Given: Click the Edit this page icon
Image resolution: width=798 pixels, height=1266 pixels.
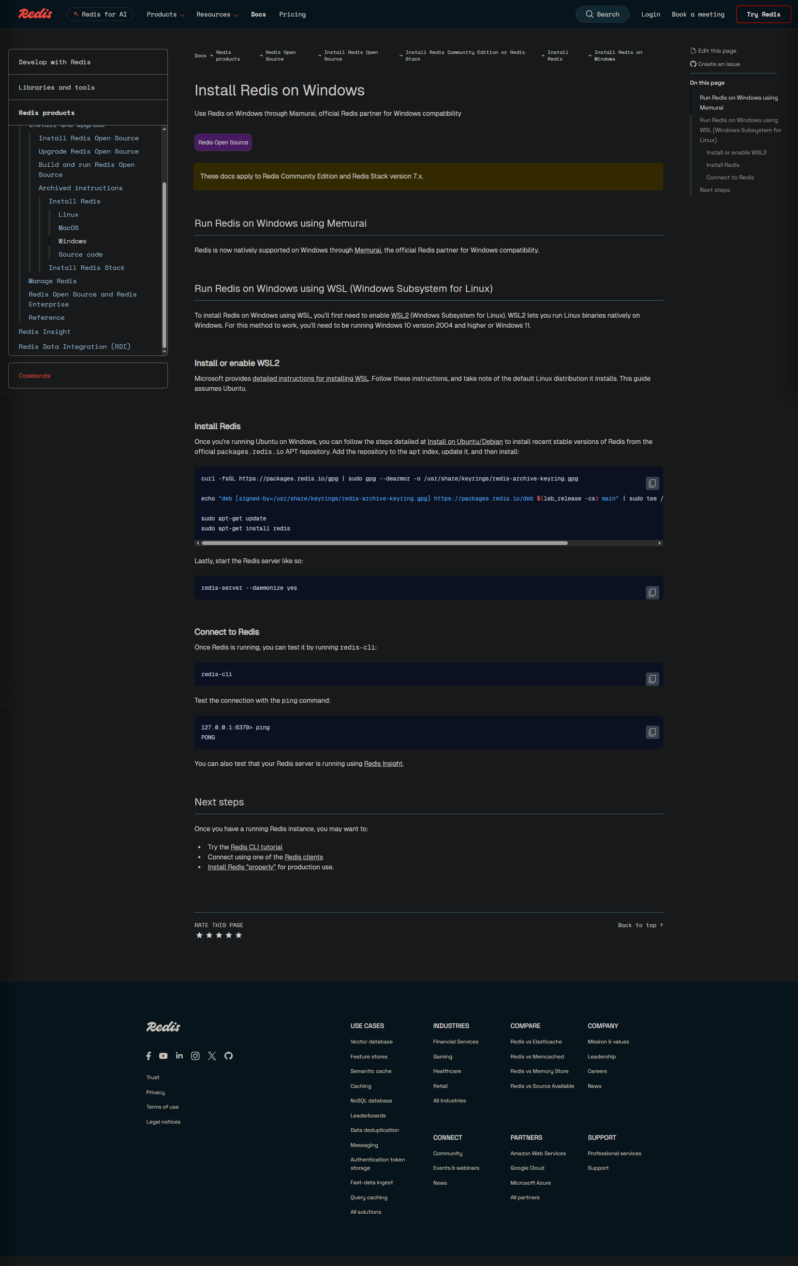Looking at the screenshot, I should click(694, 50).
